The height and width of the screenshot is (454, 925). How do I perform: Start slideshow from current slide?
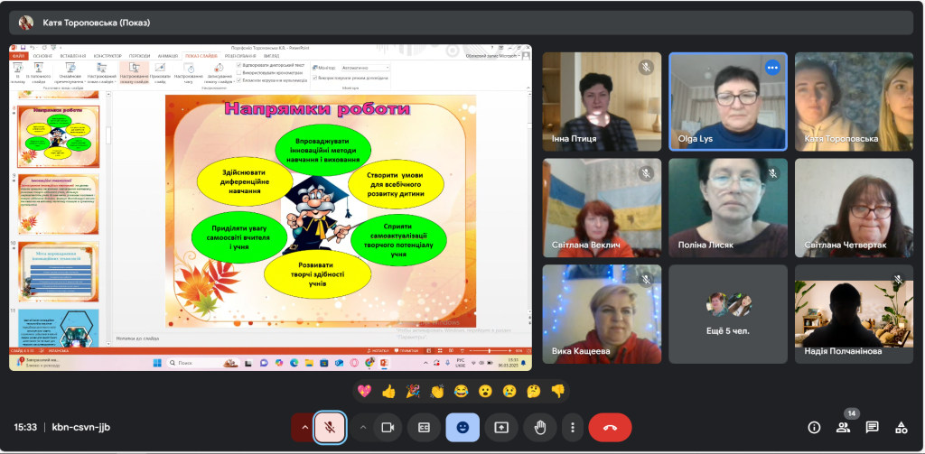[38, 72]
